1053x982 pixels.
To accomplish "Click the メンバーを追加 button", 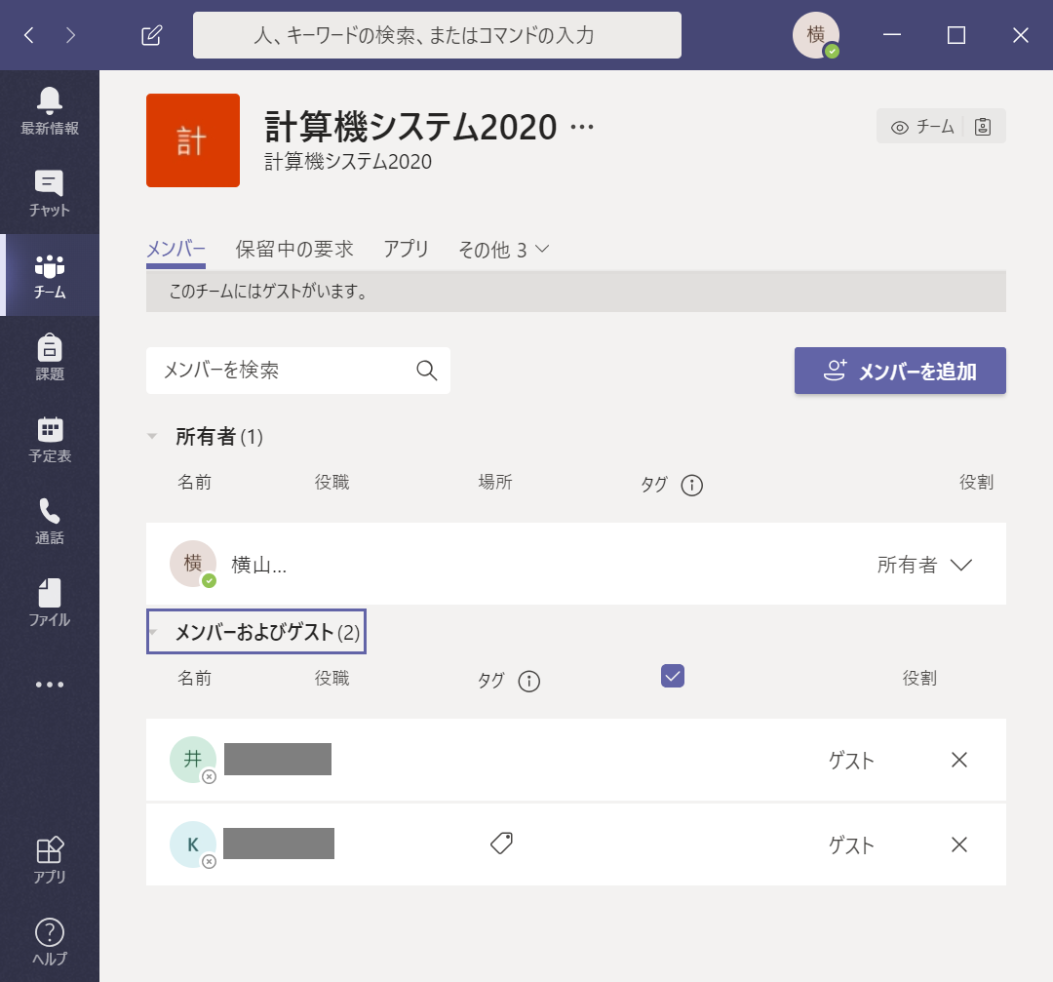I will [900, 371].
